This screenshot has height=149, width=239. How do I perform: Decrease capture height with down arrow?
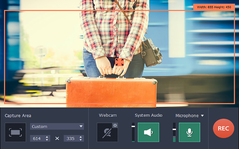[x=81, y=140]
